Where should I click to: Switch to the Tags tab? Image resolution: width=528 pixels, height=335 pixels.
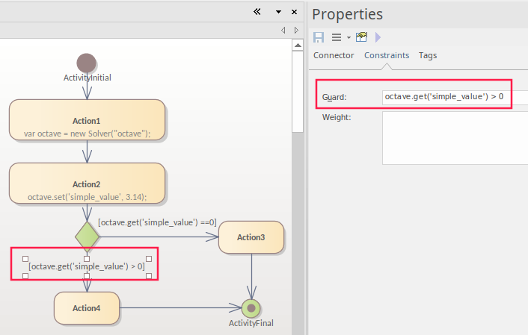click(428, 55)
